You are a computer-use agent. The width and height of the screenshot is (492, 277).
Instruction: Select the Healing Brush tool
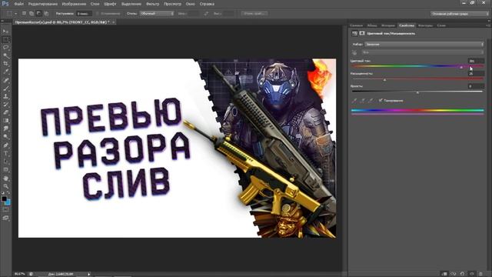pos(5,80)
